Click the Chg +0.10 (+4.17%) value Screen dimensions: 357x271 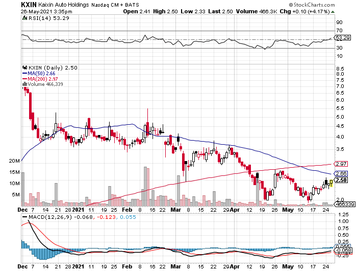point(304,11)
